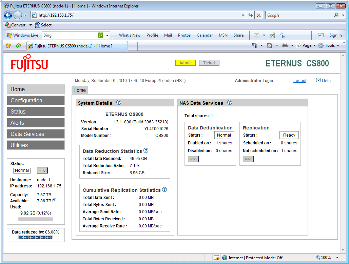
Task: Click the page vertical scrollbar down arrow
Action: [x=343, y=250]
